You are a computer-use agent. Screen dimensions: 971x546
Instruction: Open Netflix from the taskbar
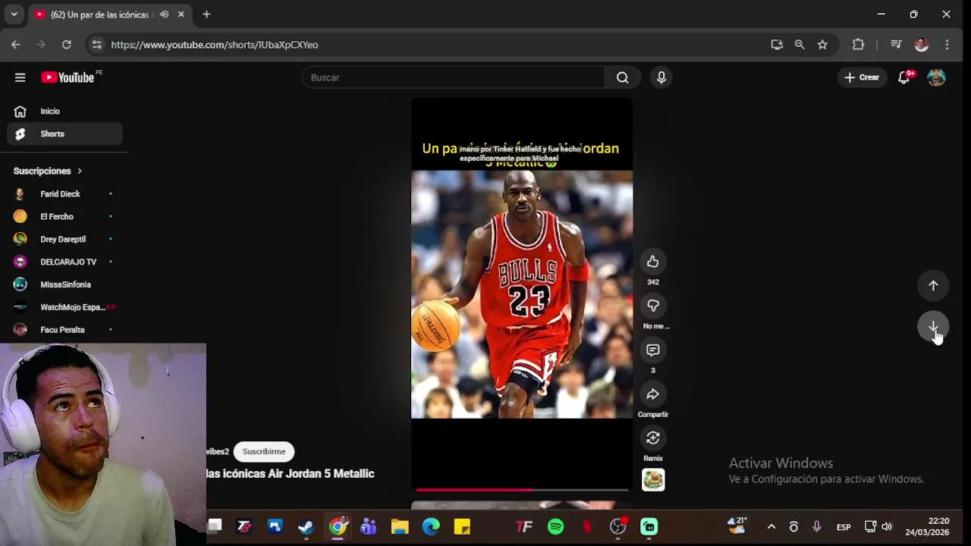click(x=587, y=527)
